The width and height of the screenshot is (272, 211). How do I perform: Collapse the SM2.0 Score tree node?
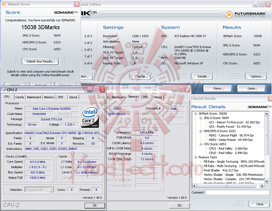pyautogui.click(x=201, y=118)
